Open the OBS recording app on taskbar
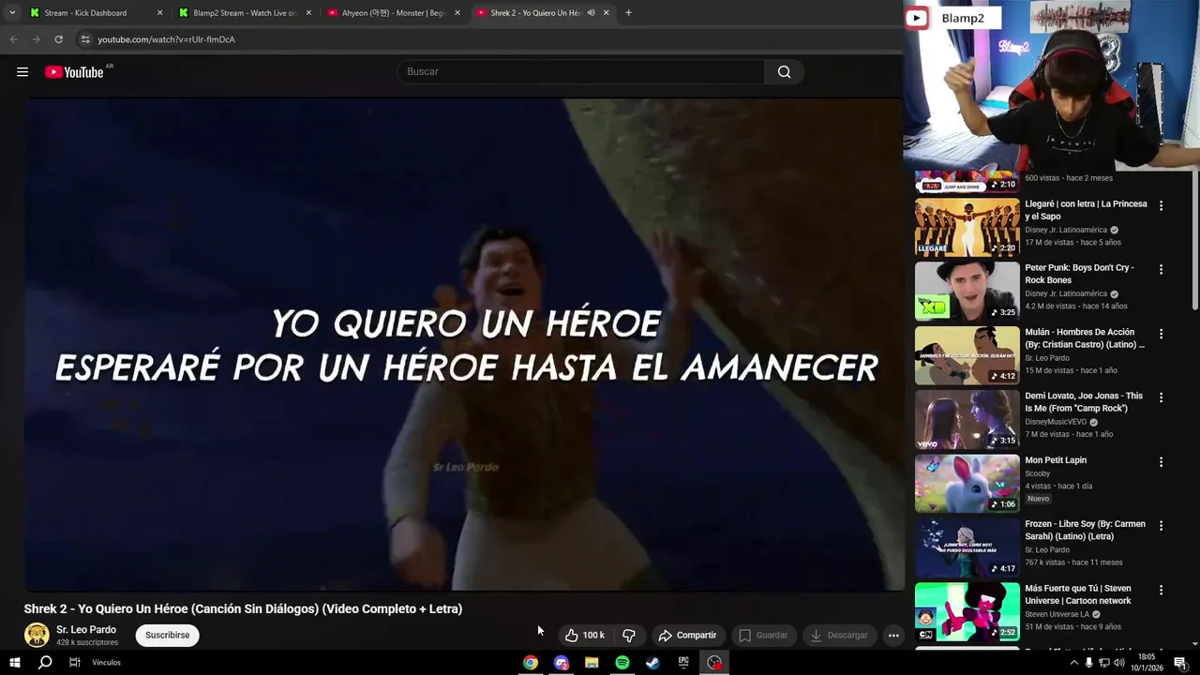 click(x=714, y=663)
